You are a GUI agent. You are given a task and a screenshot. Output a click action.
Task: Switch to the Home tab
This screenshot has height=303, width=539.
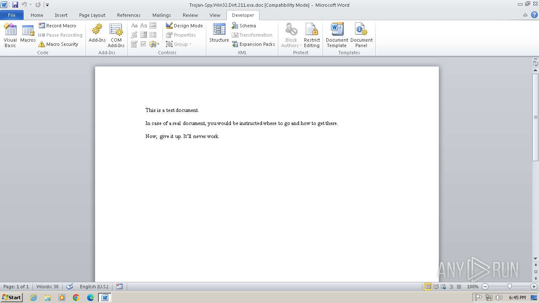(x=37, y=15)
